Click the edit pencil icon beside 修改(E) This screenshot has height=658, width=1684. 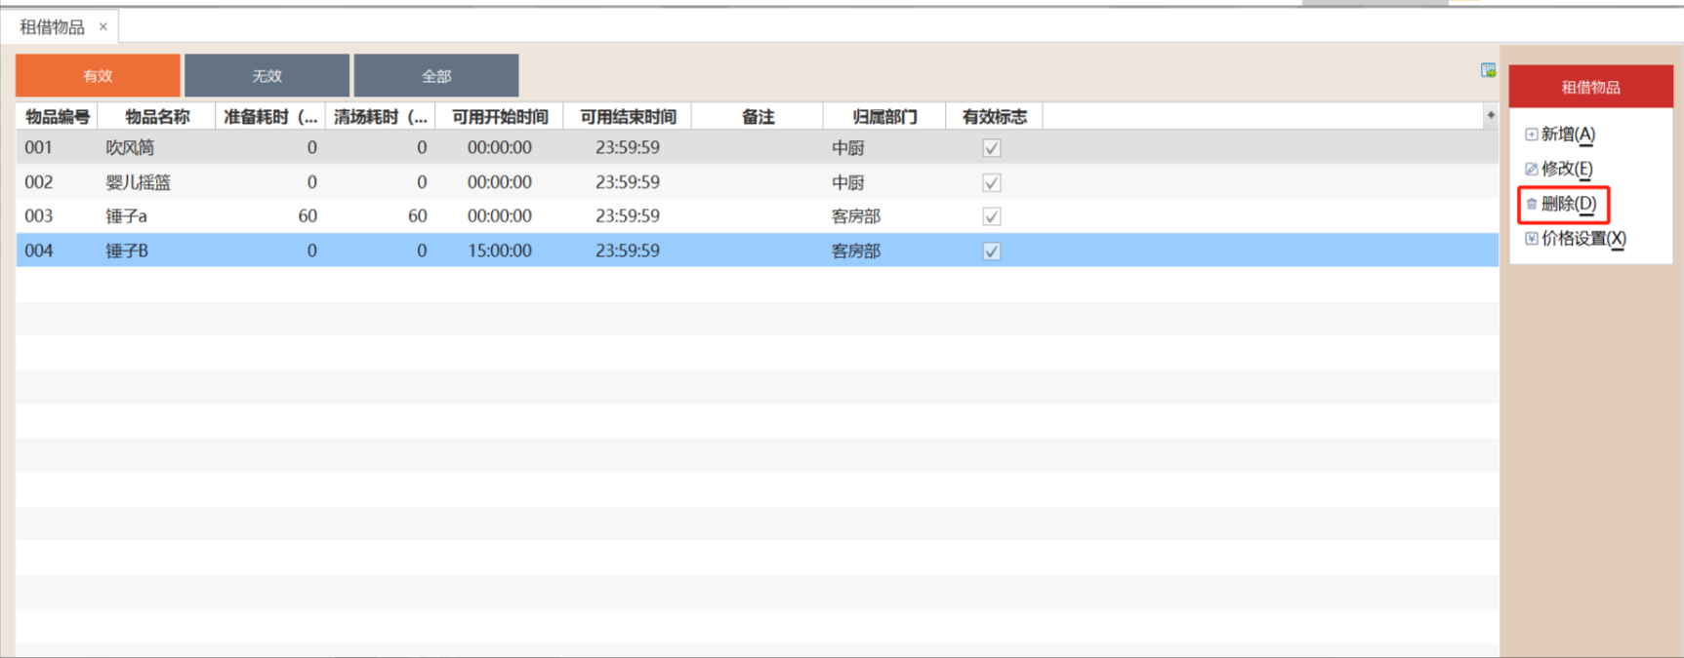click(x=1531, y=169)
